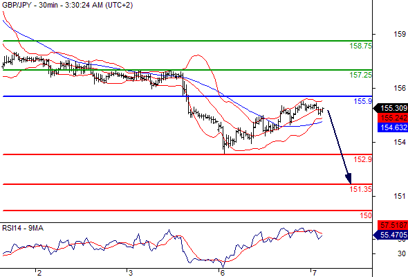Click the dark blue downward arrow head

tap(349, 179)
